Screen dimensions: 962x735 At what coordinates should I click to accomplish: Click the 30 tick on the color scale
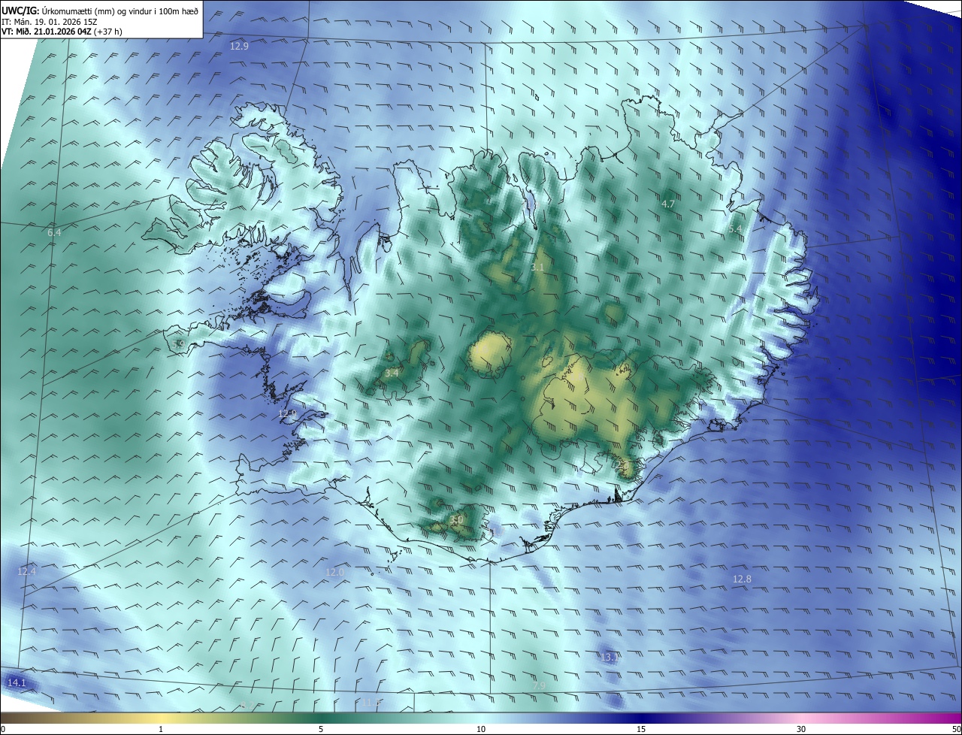pos(801,729)
